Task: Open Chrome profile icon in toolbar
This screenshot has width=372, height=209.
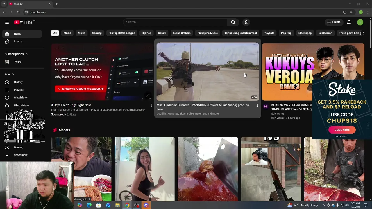Action: click(x=361, y=12)
